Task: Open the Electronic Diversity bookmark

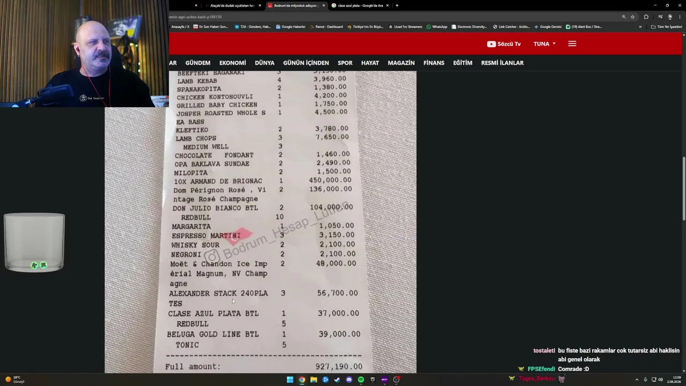Action: click(x=469, y=27)
